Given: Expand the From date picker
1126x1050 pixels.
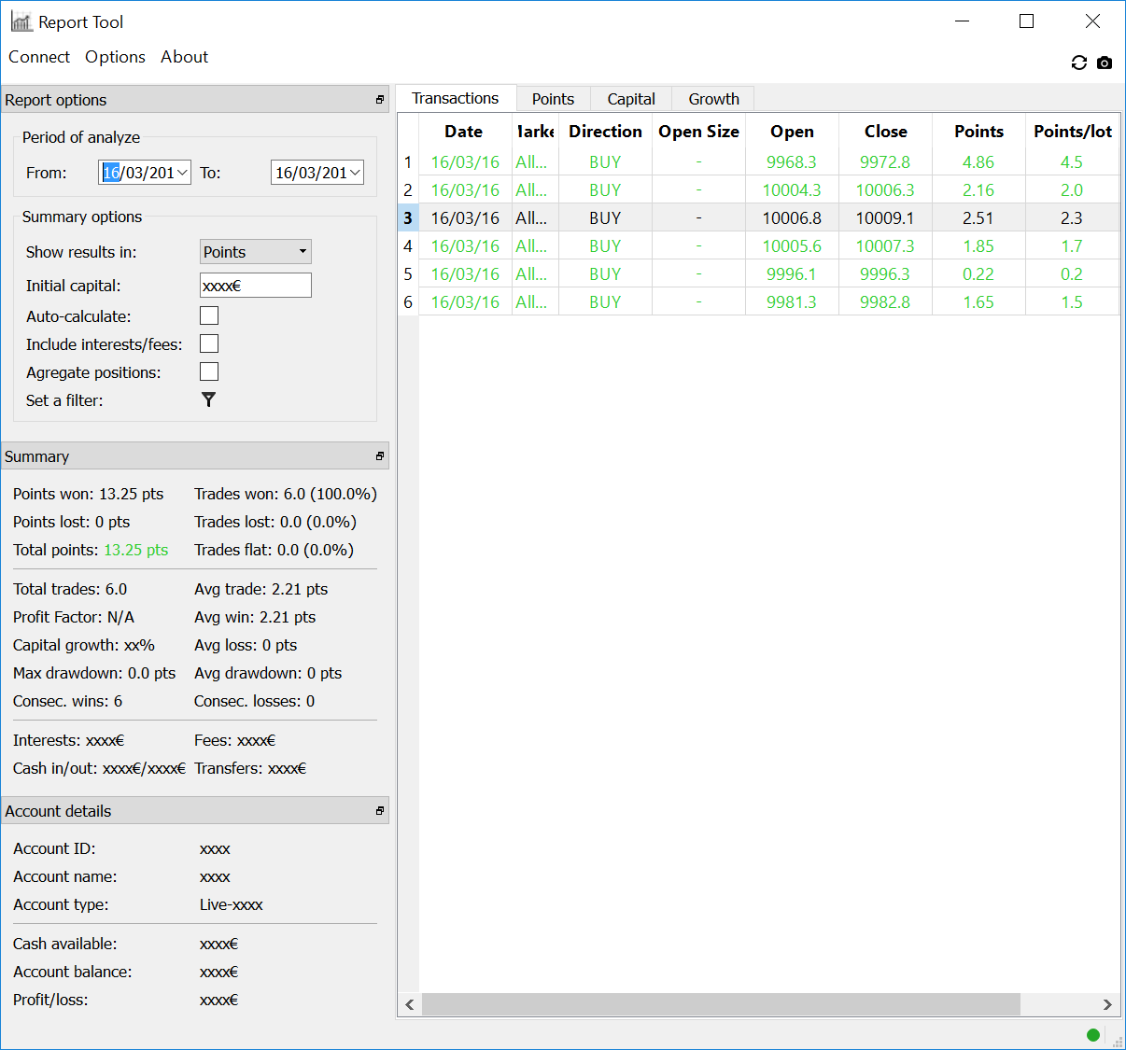Looking at the screenshot, I should pyautogui.click(x=182, y=173).
